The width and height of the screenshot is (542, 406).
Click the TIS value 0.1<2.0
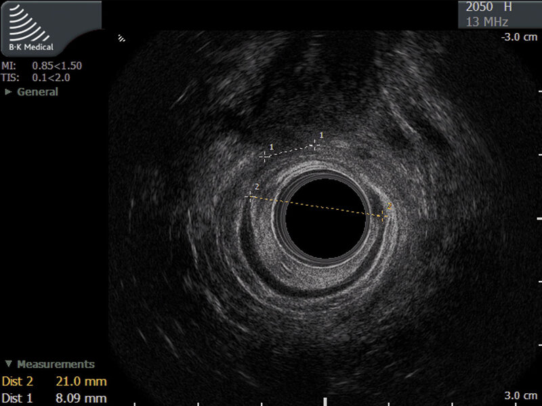pyautogui.click(x=51, y=77)
